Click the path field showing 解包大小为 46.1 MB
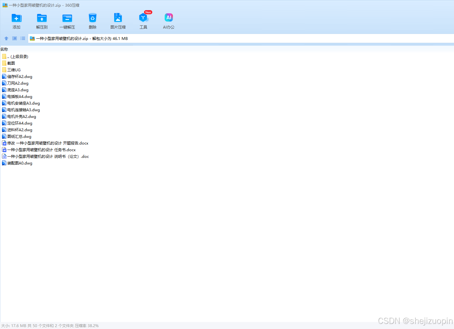 [x=241, y=38]
